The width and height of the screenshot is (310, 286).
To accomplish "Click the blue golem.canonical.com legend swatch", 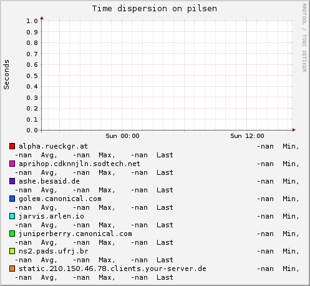I will [12, 199].
